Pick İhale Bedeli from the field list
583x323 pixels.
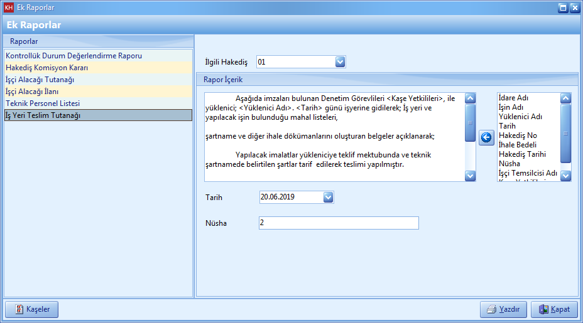point(518,145)
